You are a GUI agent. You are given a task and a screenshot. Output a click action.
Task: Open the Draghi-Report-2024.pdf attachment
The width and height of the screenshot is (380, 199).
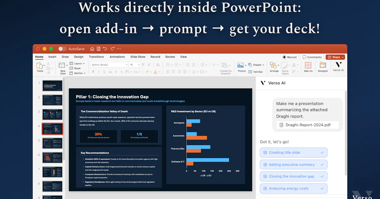(307, 125)
